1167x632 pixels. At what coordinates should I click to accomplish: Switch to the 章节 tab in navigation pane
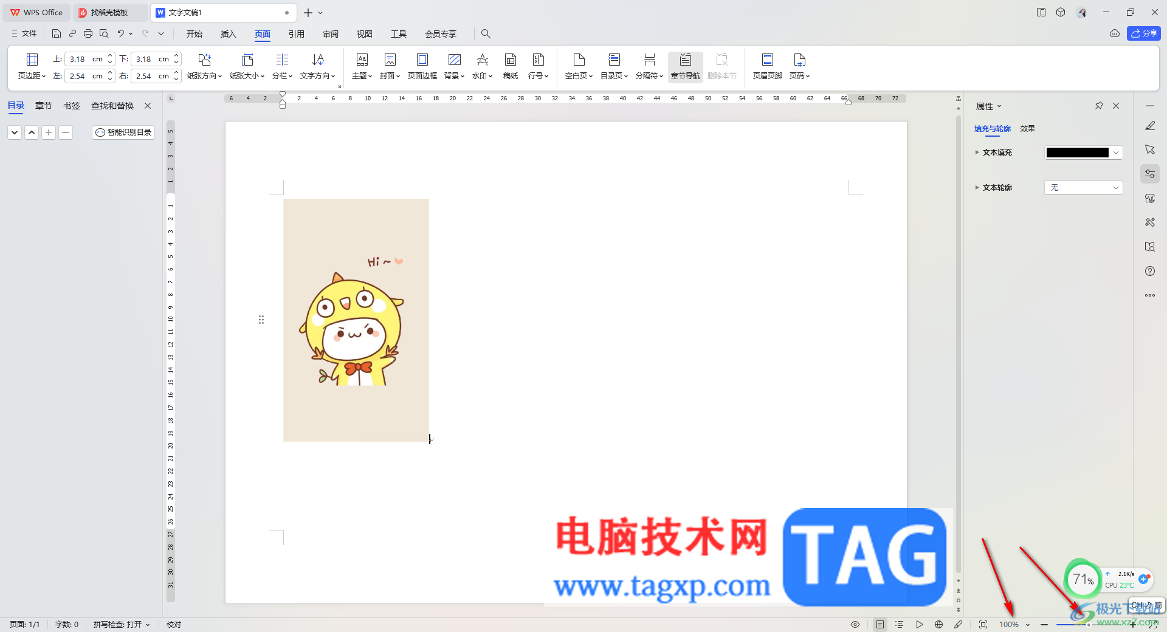44,106
